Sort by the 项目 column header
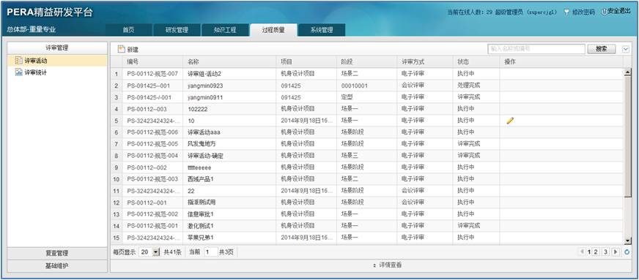The width and height of the screenshot is (639, 280). point(306,61)
